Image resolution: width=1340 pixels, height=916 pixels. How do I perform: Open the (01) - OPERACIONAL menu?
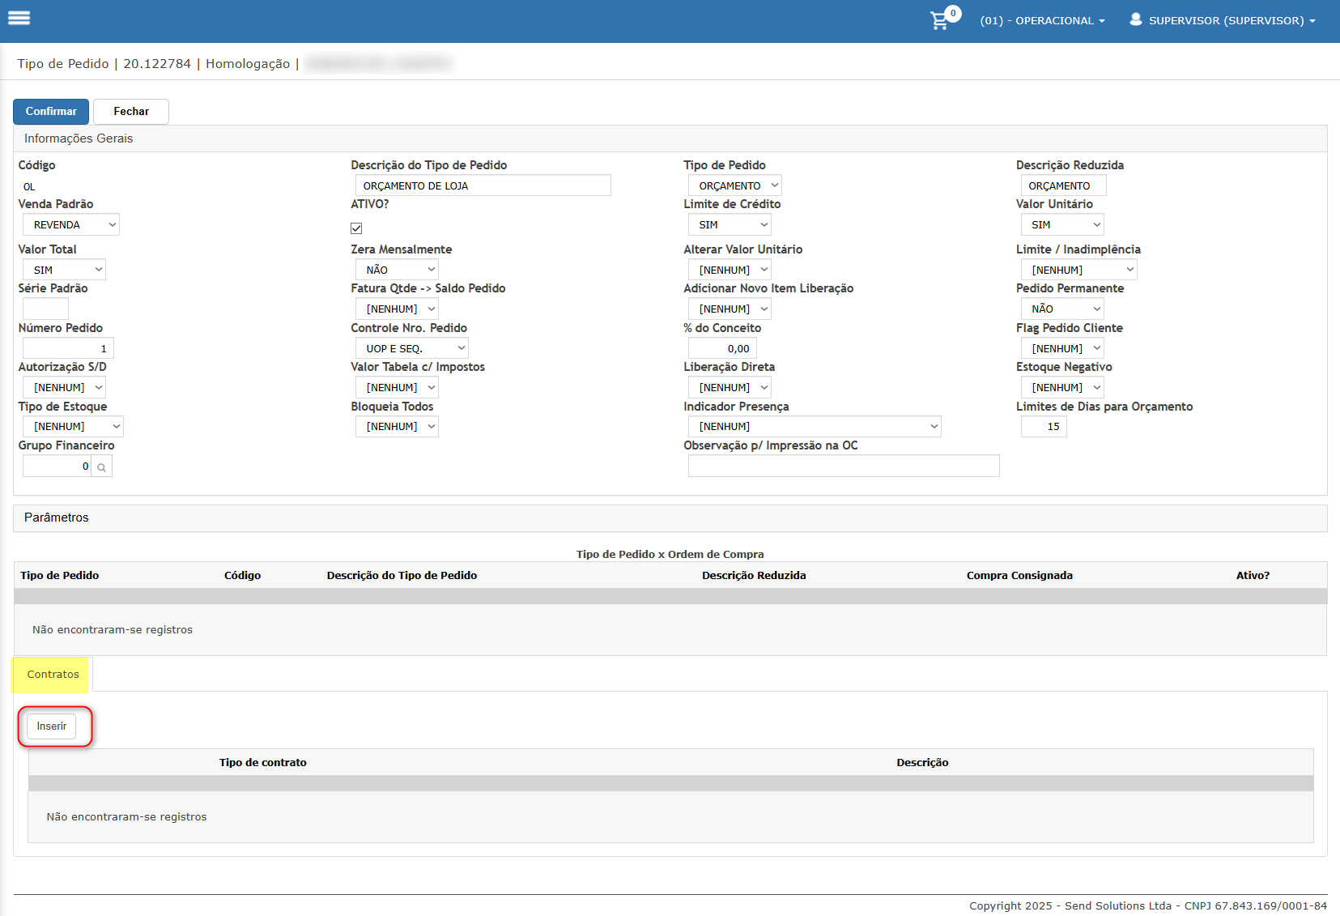coord(1042,21)
